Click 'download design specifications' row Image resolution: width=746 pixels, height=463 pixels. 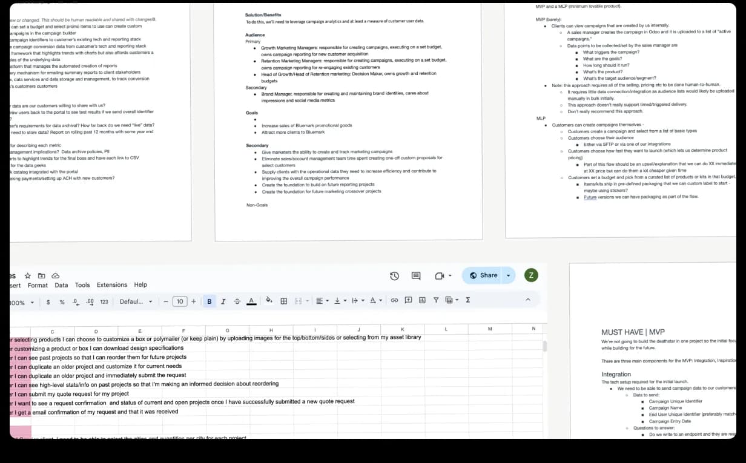[97, 348]
